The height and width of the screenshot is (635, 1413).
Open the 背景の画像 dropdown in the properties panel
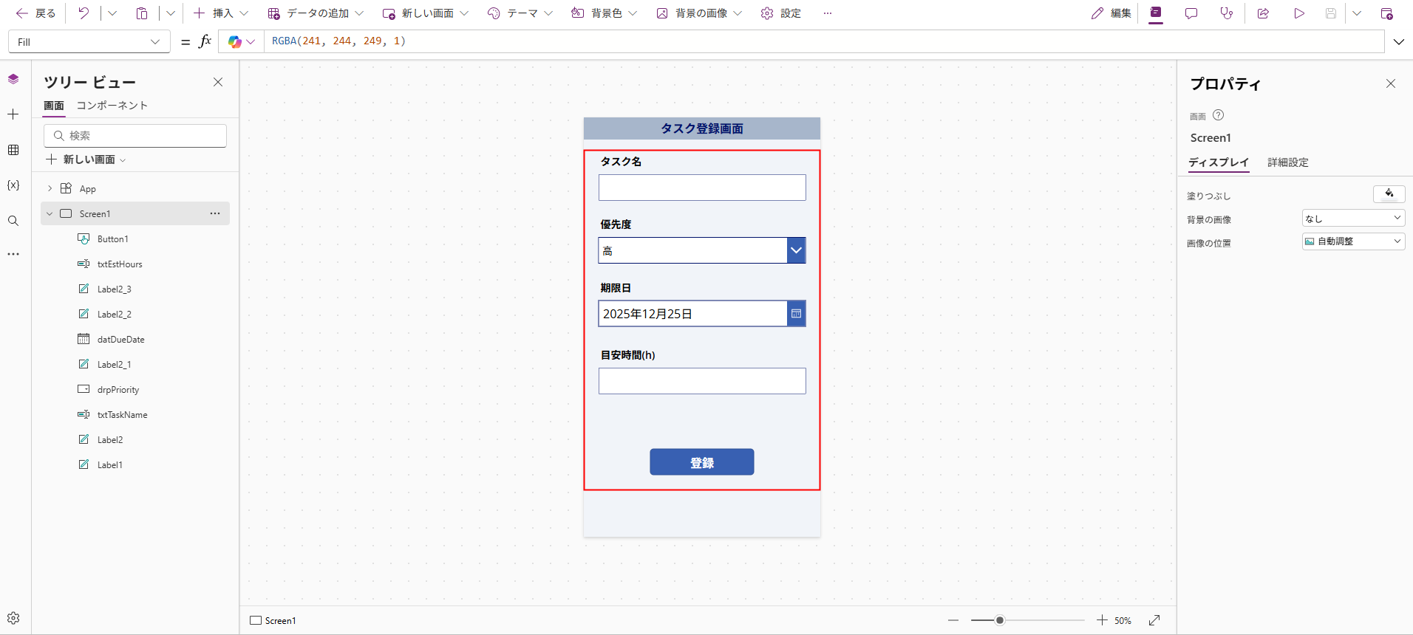click(1352, 219)
